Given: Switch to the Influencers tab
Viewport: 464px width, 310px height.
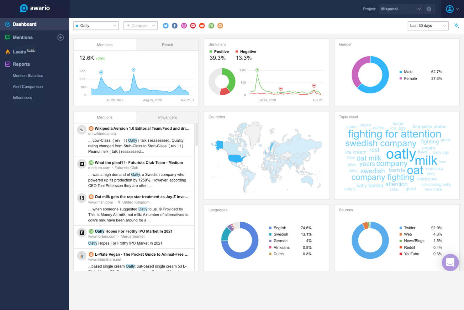Looking at the screenshot, I should (167, 117).
